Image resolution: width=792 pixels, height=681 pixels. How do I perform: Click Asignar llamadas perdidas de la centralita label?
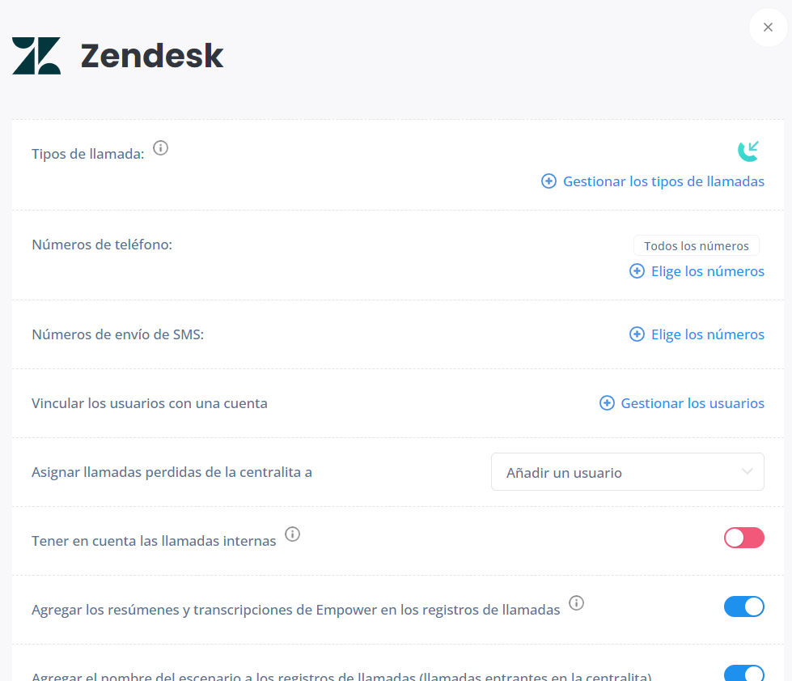pos(172,472)
